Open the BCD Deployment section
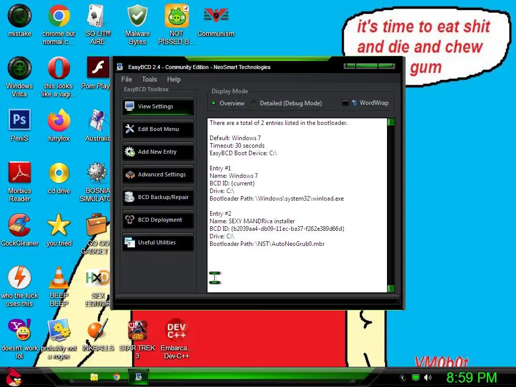This screenshot has width=516, height=387. tap(158, 220)
